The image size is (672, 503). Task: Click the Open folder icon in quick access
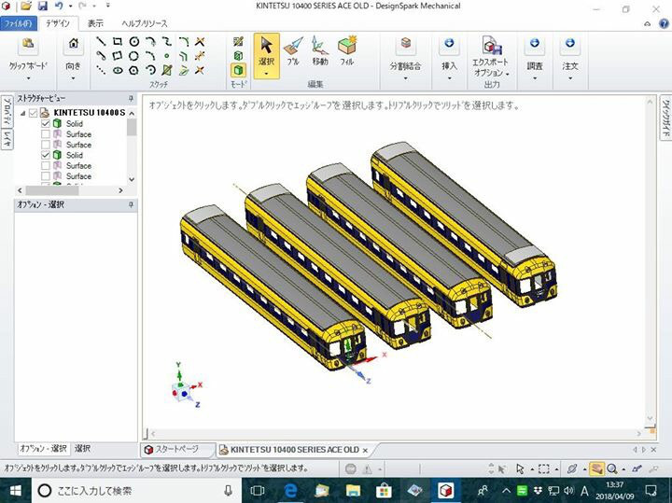click(26, 6)
